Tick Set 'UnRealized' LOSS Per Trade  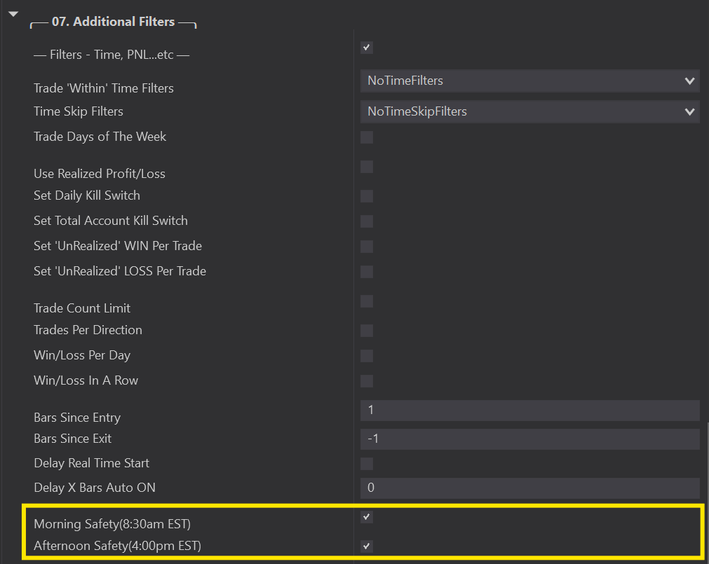(367, 272)
